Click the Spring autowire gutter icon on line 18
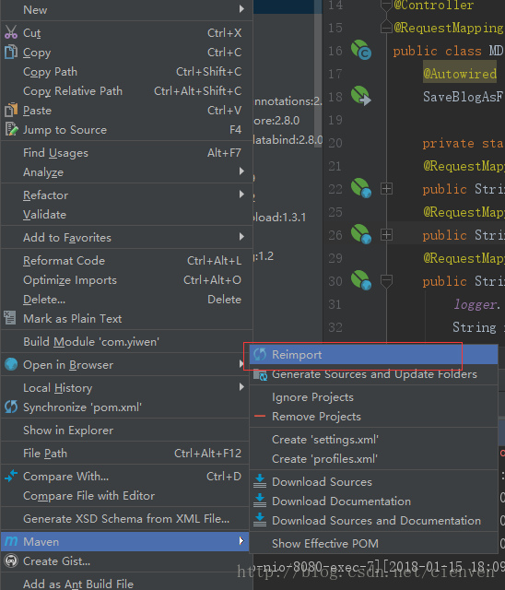Image resolution: width=505 pixels, height=590 pixels. [361, 96]
